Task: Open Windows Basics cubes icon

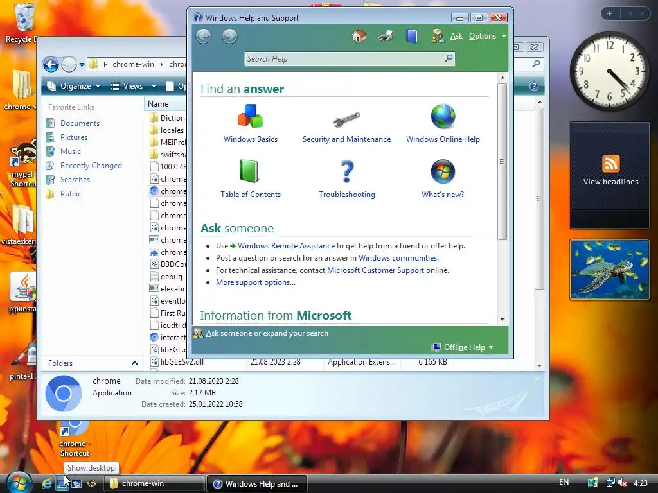Action: click(x=250, y=116)
